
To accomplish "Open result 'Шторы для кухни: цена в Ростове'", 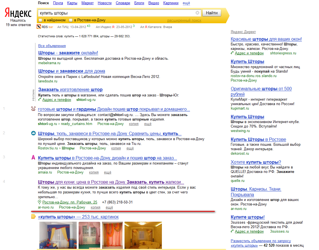I will (111, 182).
